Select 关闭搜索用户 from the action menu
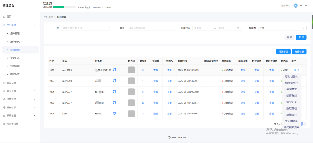 [292, 127]
